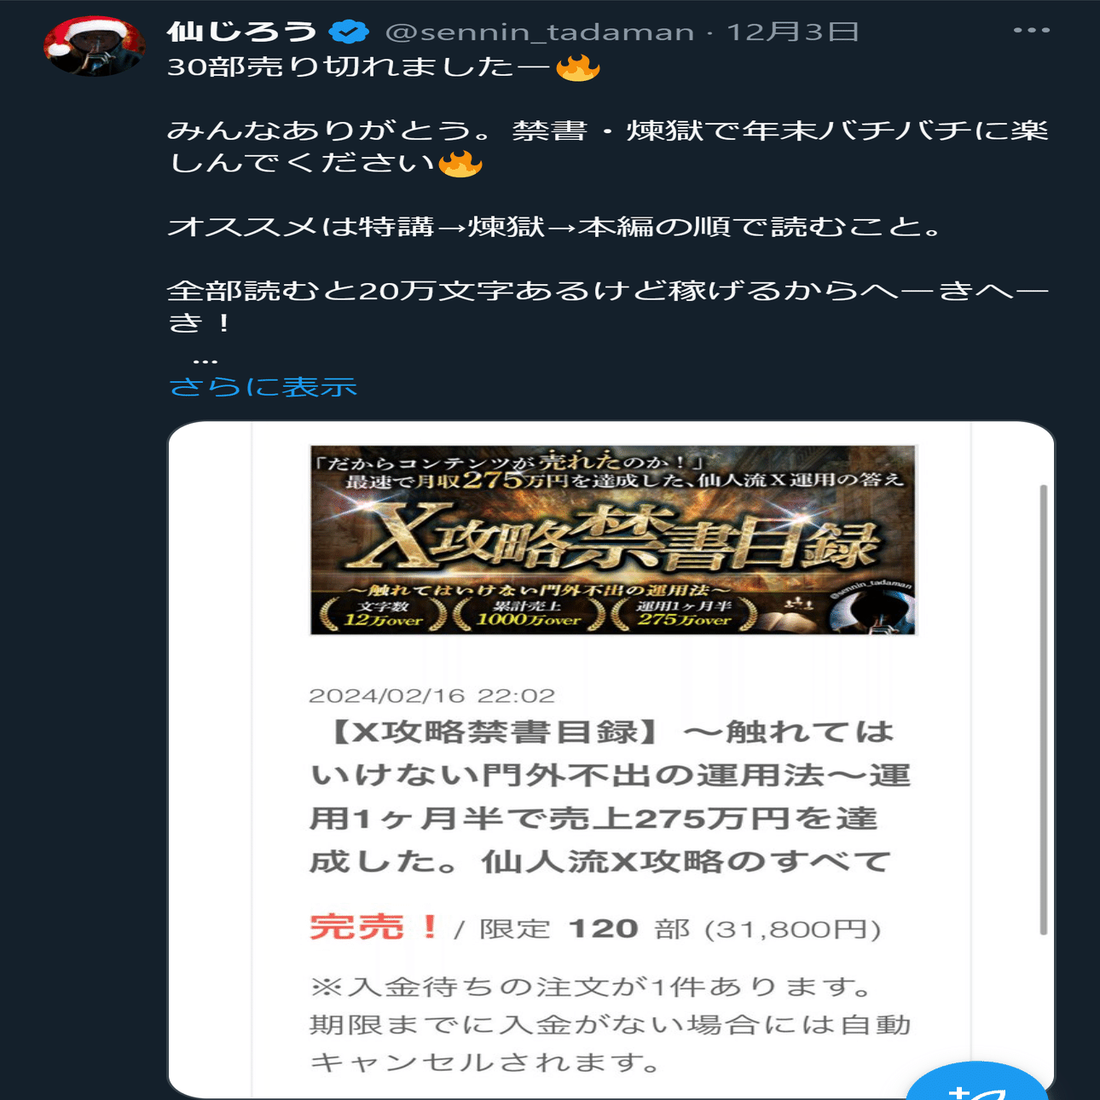1100x1100 pixels.
Task: Click the 2024/02/16 22:02 timestamp
Action: tap(431, 696)
